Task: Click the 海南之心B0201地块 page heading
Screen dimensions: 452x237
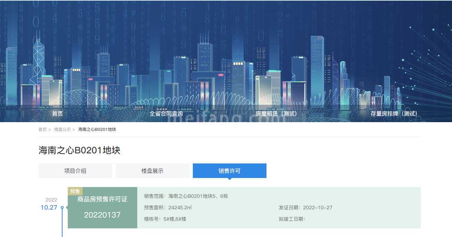Action: [x=80, y=150]
